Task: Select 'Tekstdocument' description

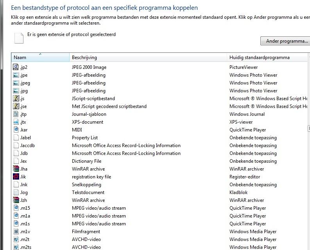Action: pyautogui.click(x=88, y=192)
